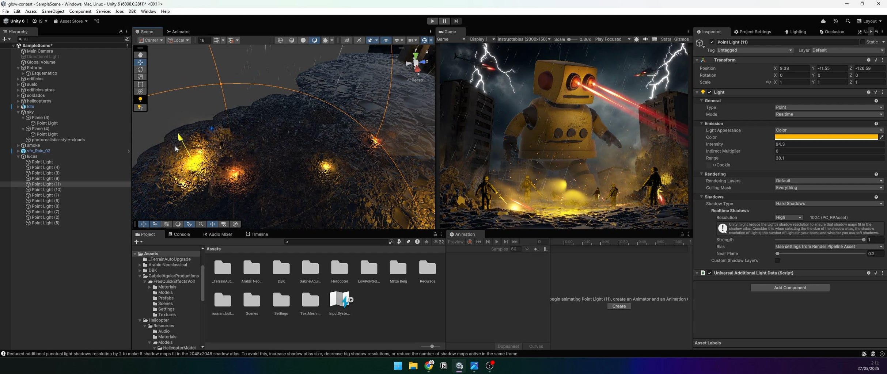Select the Move tool in Scene toolbar
Screen dimensions: 887x374
click(140, 62)
